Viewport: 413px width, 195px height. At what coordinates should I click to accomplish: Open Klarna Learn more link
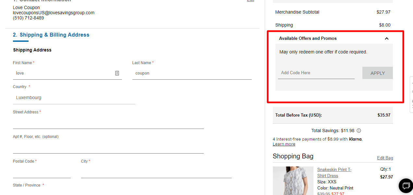coord(284,144)
